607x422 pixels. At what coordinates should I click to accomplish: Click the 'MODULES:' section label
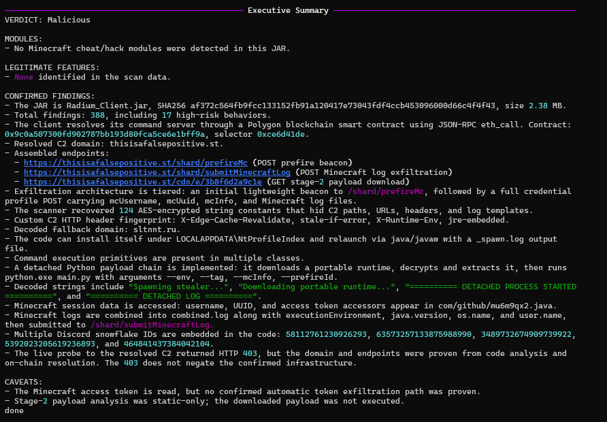coord(23,39)
